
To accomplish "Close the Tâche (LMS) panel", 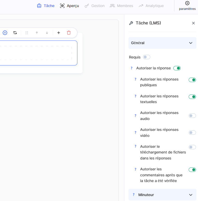I will click(193, 23).
